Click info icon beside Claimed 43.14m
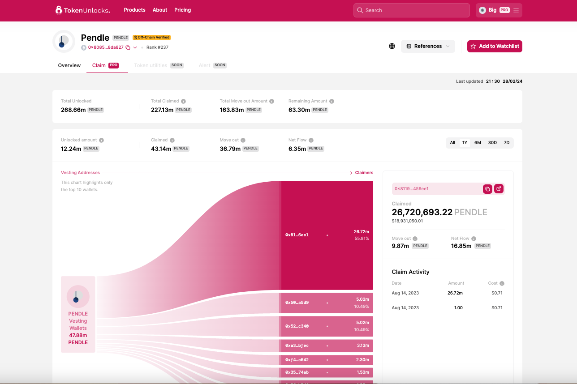Image resolution: width=577 pixels, height=384 pixels. tap(172, 140)
